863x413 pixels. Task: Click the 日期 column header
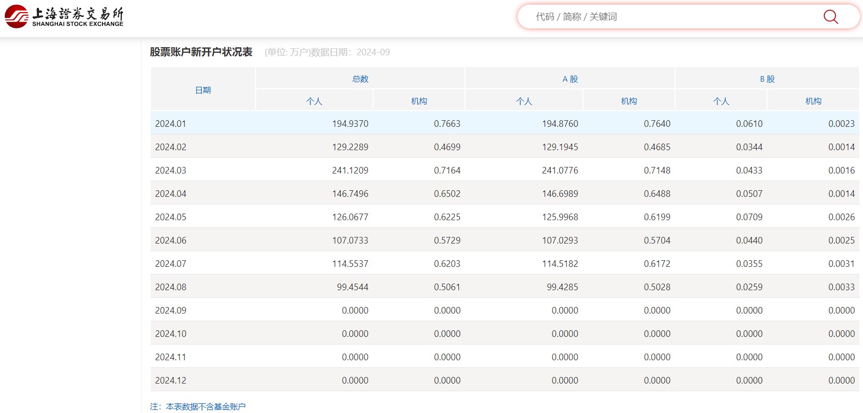(x=203, y=90)
